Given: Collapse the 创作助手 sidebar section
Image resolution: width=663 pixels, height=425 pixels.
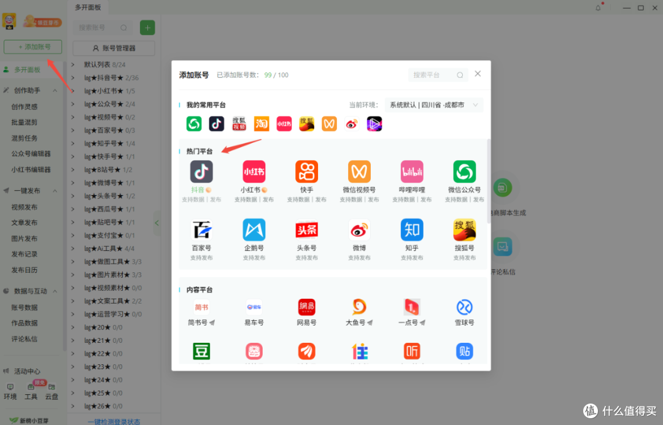Looking at the screenshot, I should click(x=55, y=90).
